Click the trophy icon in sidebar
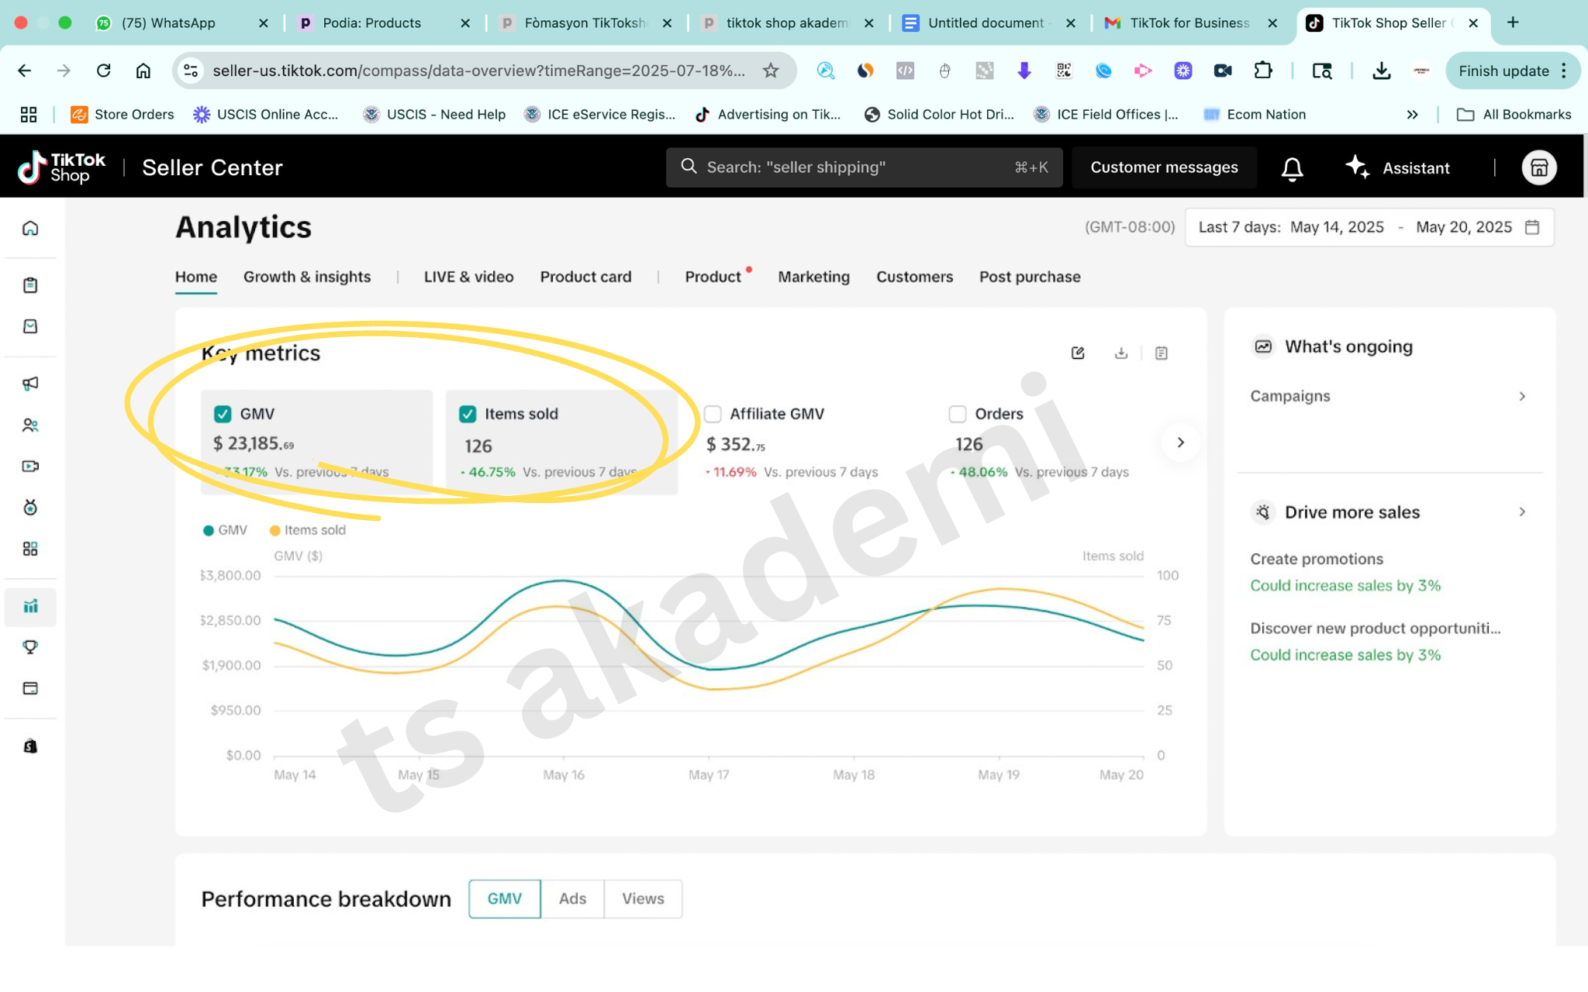 [30, 647]
